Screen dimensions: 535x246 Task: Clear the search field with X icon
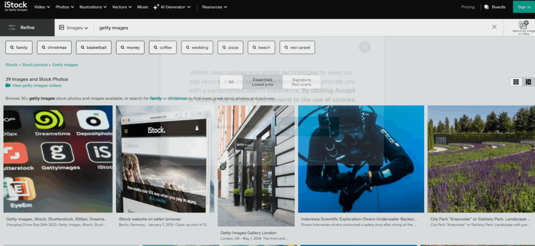point(494,27)
